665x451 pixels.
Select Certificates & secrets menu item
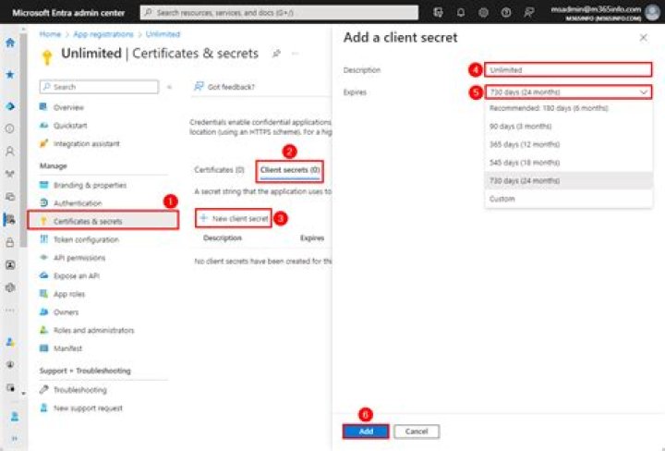point(103,221)
